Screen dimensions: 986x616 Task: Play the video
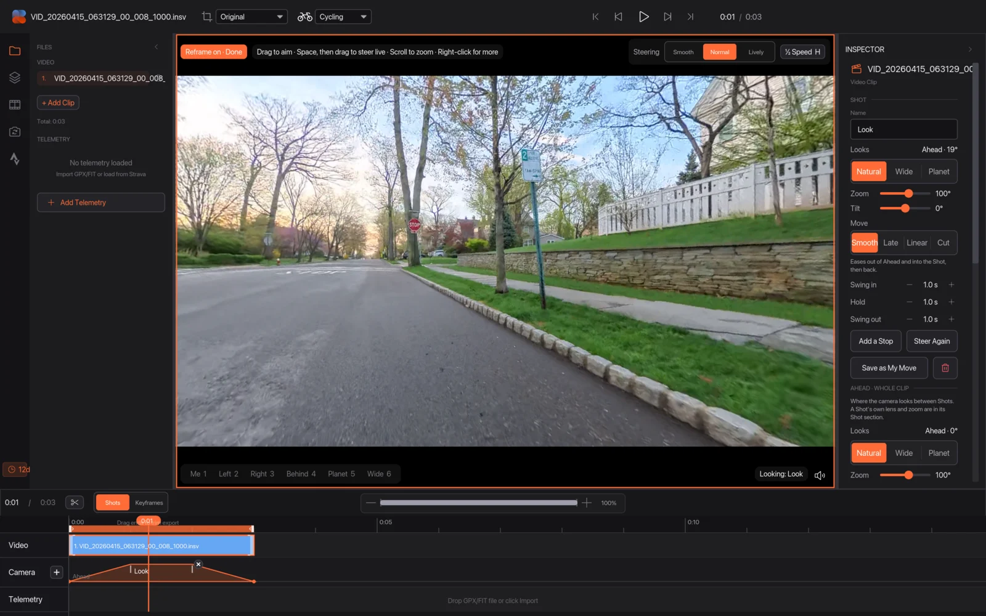pos(643,17)
